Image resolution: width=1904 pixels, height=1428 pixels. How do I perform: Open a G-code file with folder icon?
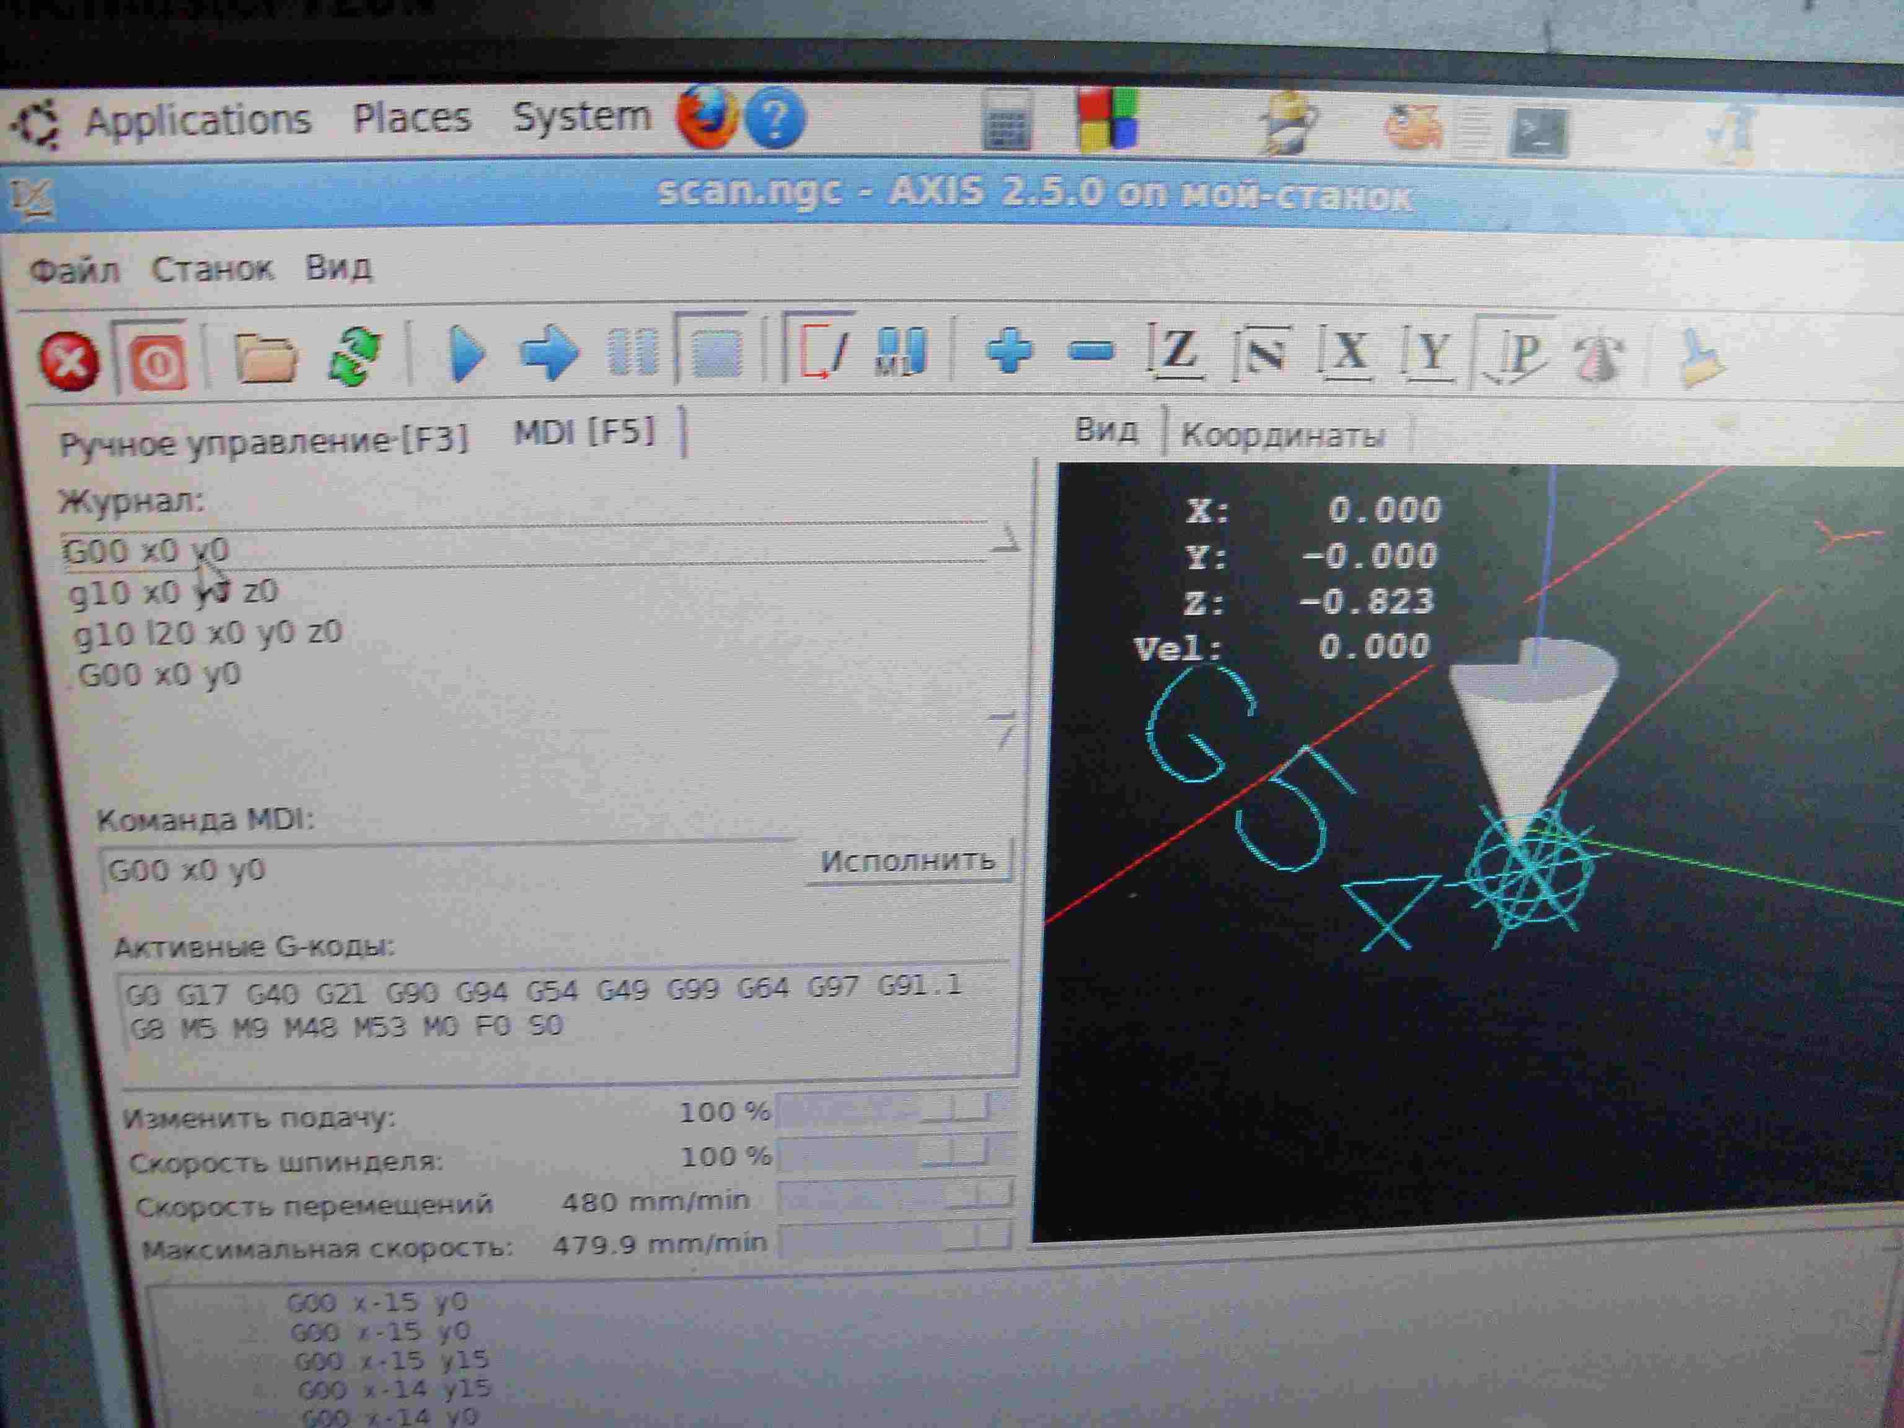click(x=266, y=357)
